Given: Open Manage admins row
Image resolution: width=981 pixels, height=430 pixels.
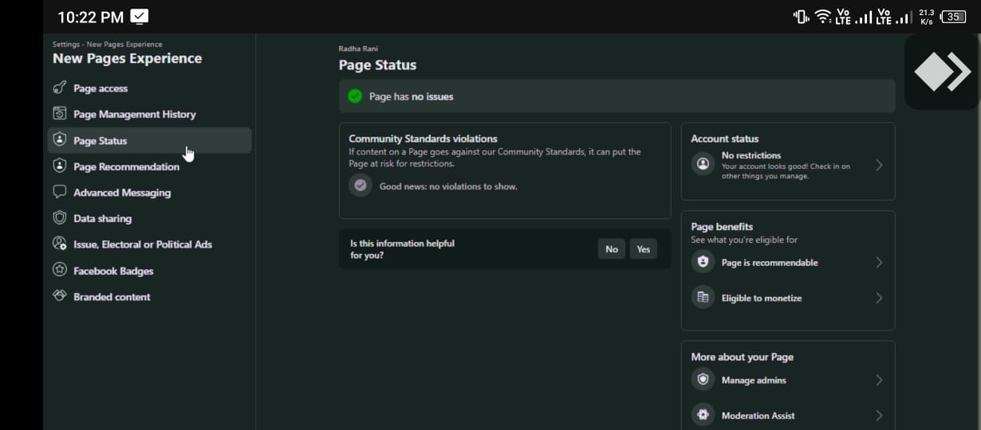Looking at the screenshot, I should pyautogui.click(x=788, y=380).
